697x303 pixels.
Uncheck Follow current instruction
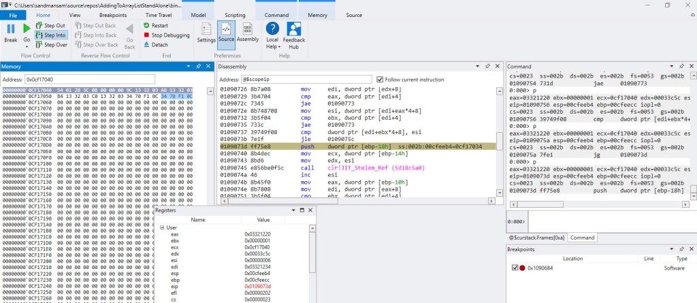point(380,79)
